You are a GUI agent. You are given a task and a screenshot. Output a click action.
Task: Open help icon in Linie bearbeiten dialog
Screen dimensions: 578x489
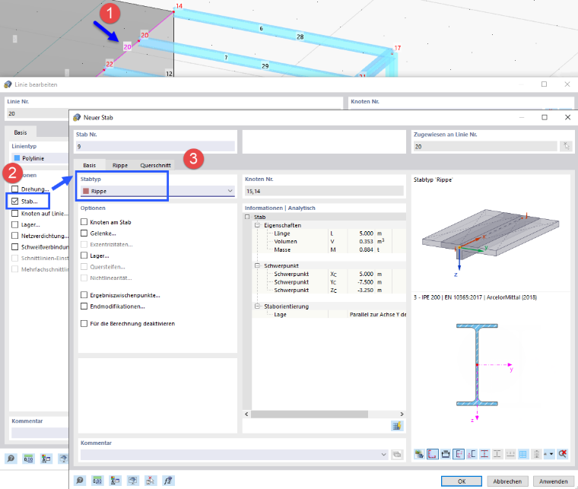[x=11, y=459]
